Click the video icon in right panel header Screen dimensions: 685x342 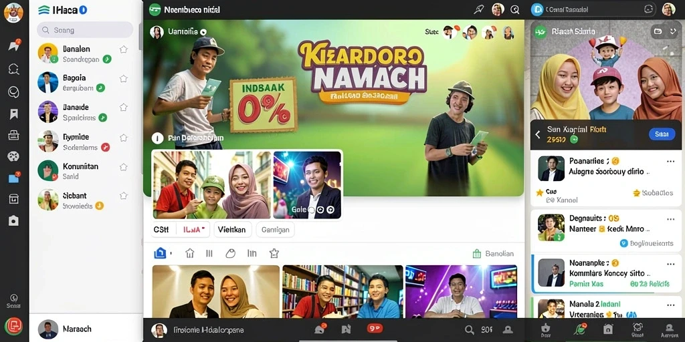click(657, 31)
